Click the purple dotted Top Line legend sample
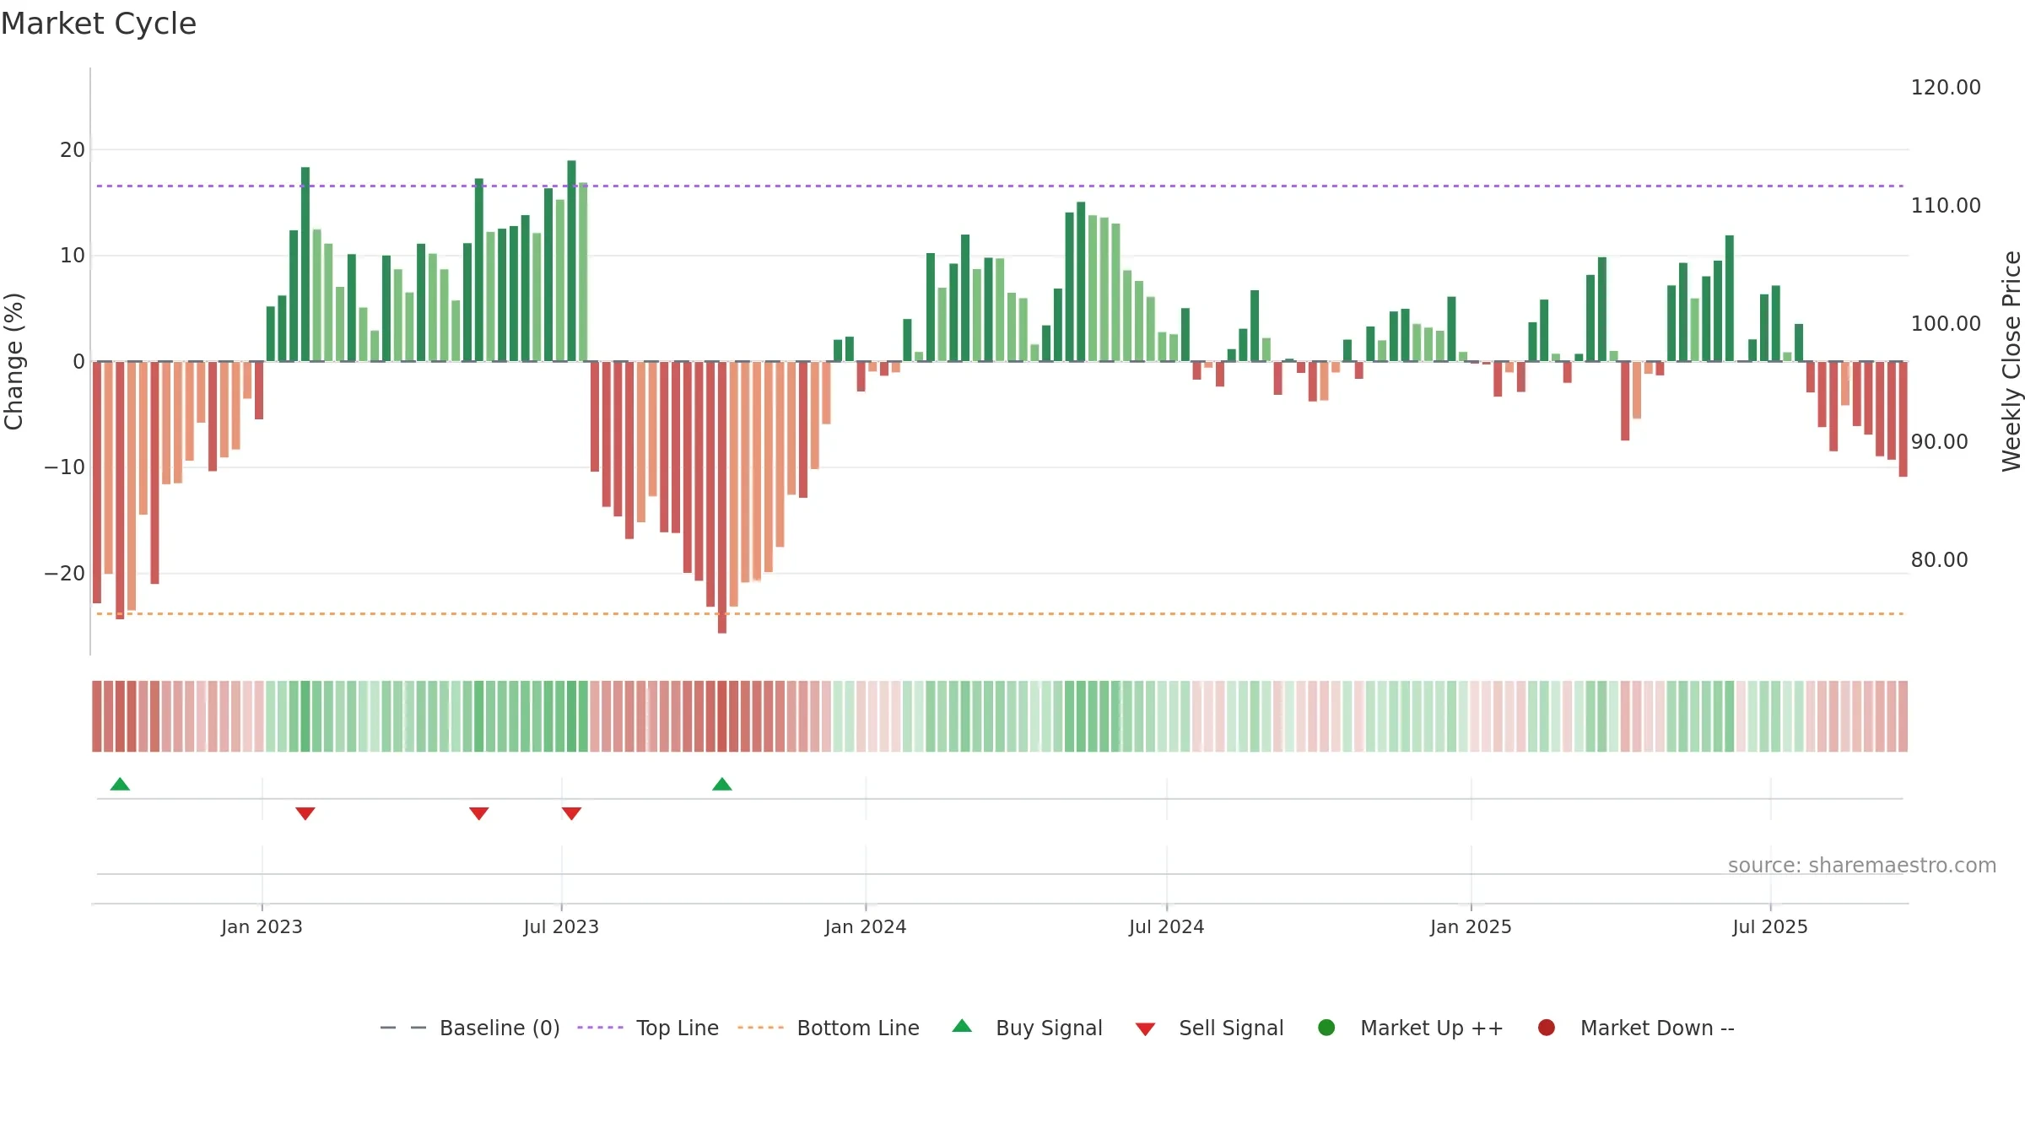Screen dimensions: 2025x1139 tap(600, 1028)
